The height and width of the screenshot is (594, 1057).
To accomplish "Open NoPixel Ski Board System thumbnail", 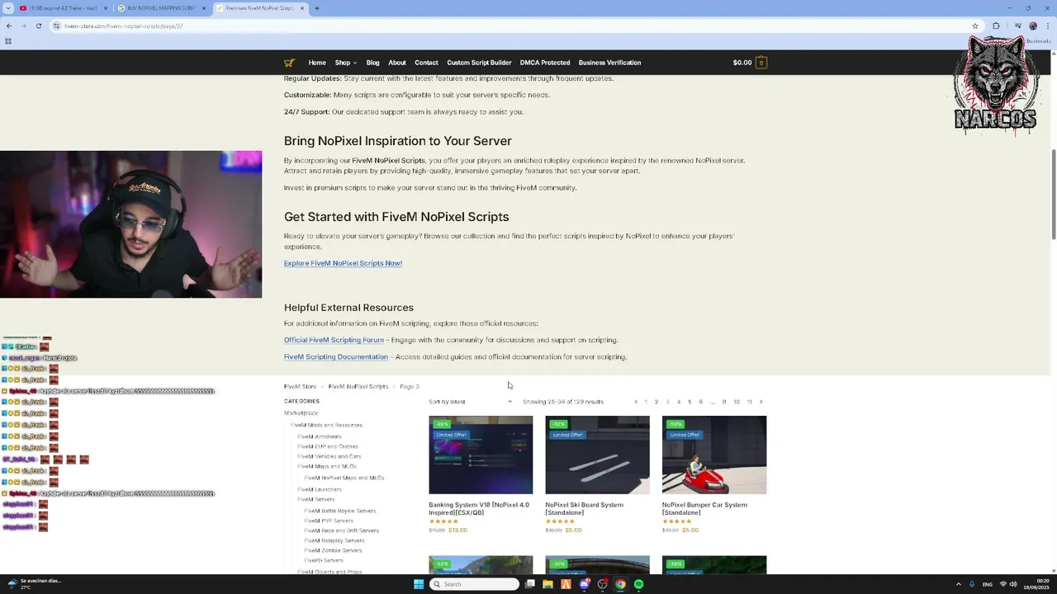I will [597, 455].
